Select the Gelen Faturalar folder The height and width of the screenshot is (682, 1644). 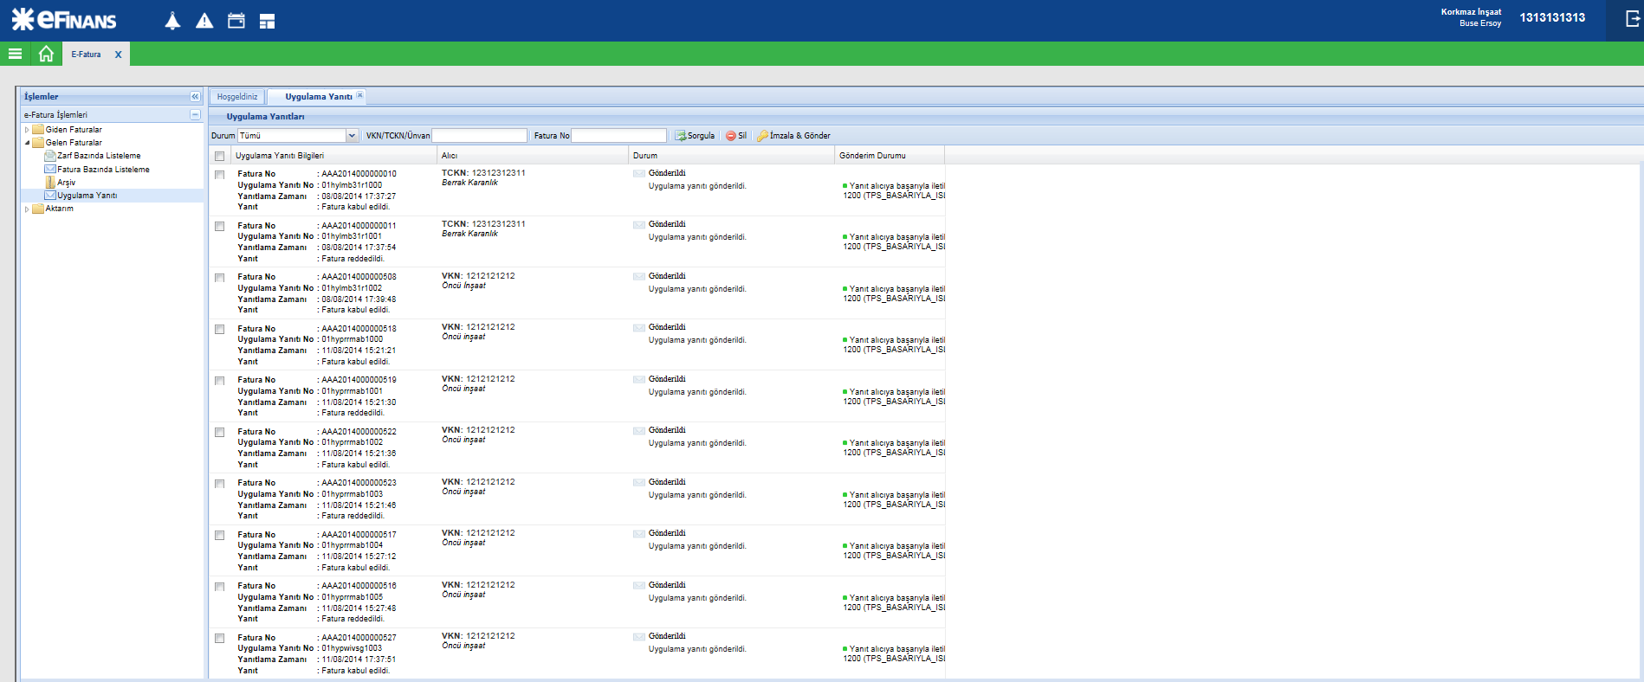point(68,143)
